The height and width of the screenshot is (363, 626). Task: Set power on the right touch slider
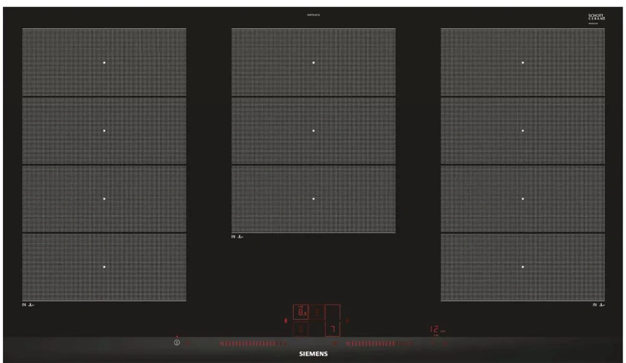[379, 344]
